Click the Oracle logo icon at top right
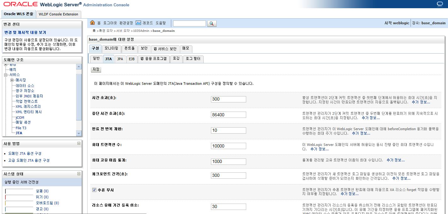This screenshot has width=448, height=214. [x=440, y=4]
